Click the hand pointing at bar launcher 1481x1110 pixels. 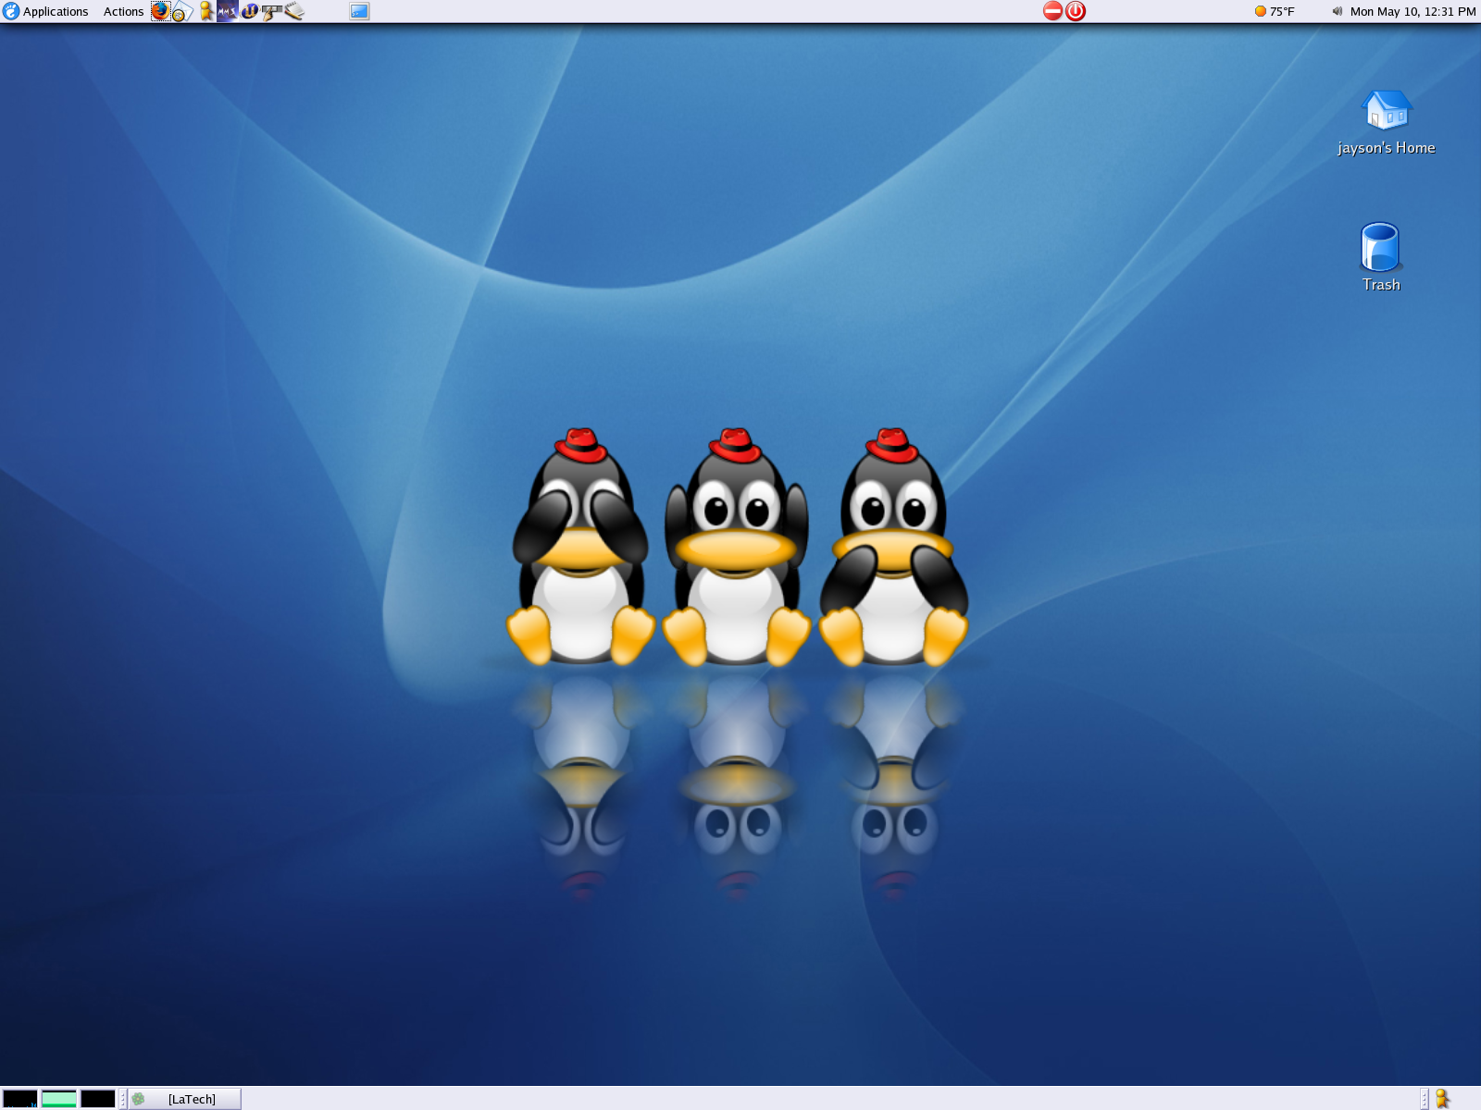[272, 12]
